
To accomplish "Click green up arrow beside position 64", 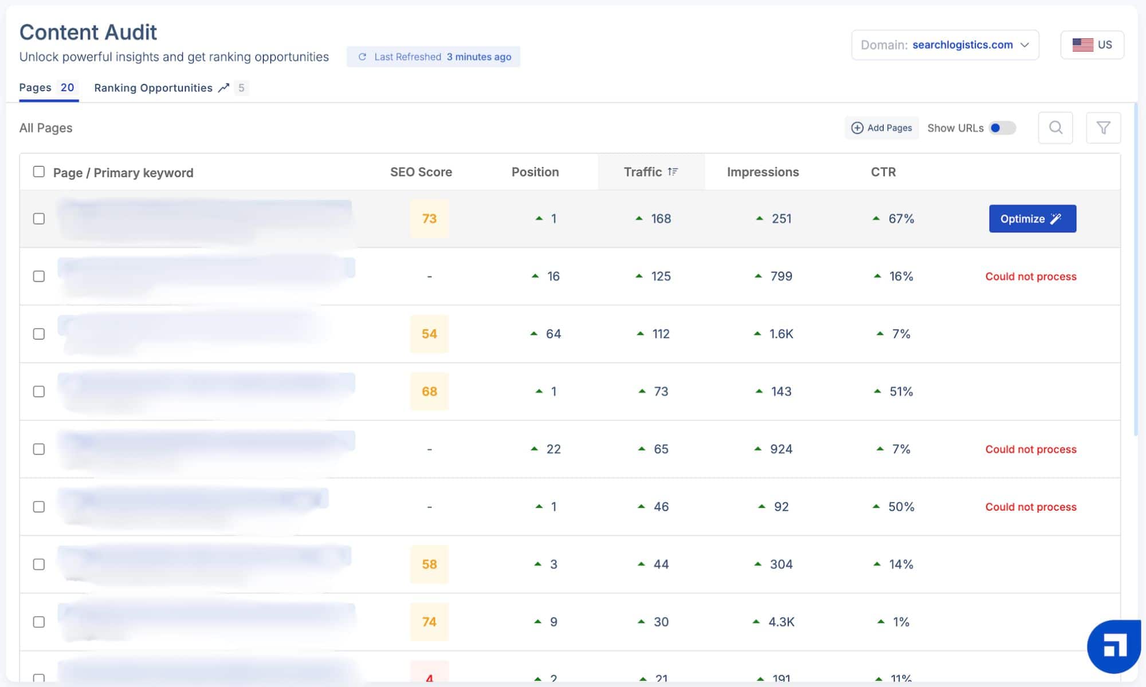I will [x=533, y=333].
